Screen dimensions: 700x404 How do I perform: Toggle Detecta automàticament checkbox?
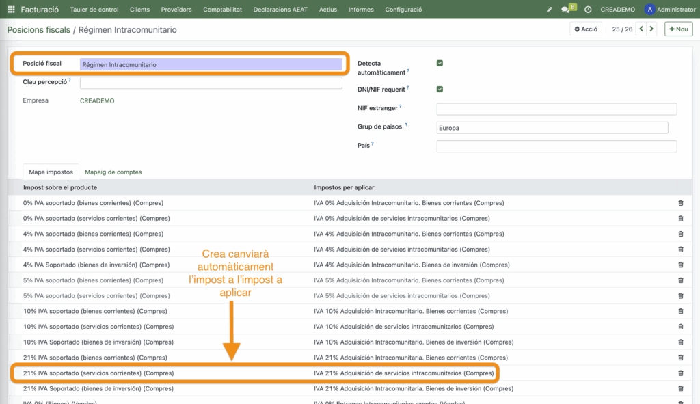coord(440,63)
